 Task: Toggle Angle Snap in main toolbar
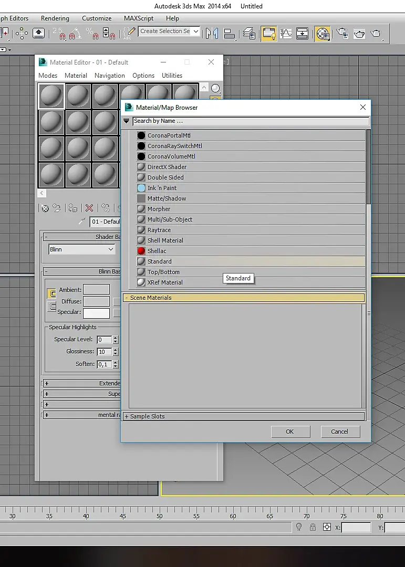[75, 33]
